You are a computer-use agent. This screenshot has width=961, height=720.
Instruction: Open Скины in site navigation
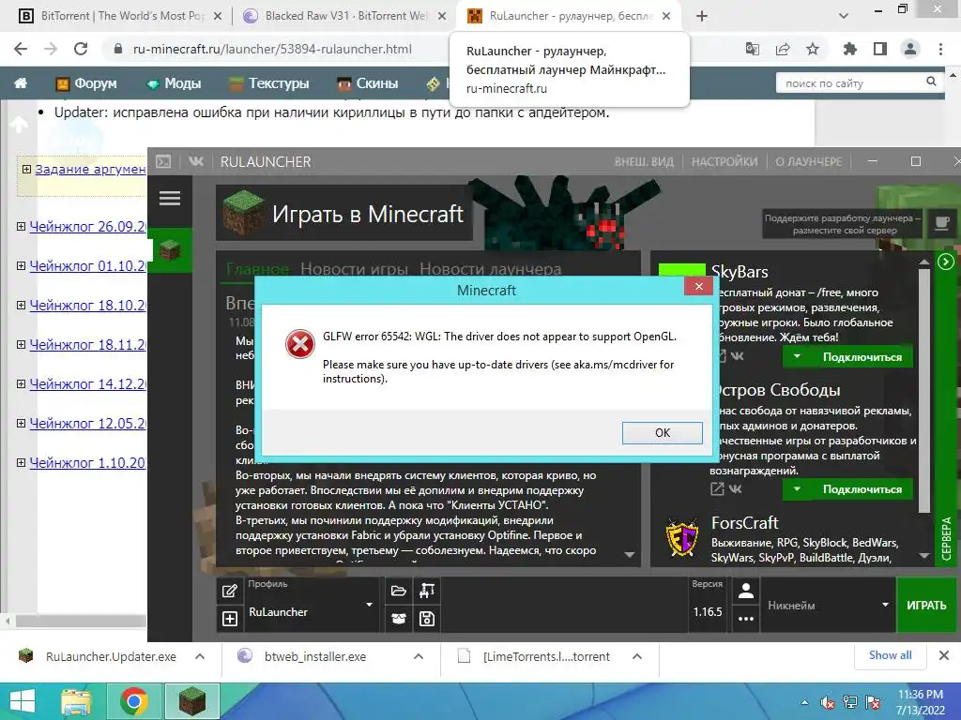pyautogui.click(x=367, y=83)
